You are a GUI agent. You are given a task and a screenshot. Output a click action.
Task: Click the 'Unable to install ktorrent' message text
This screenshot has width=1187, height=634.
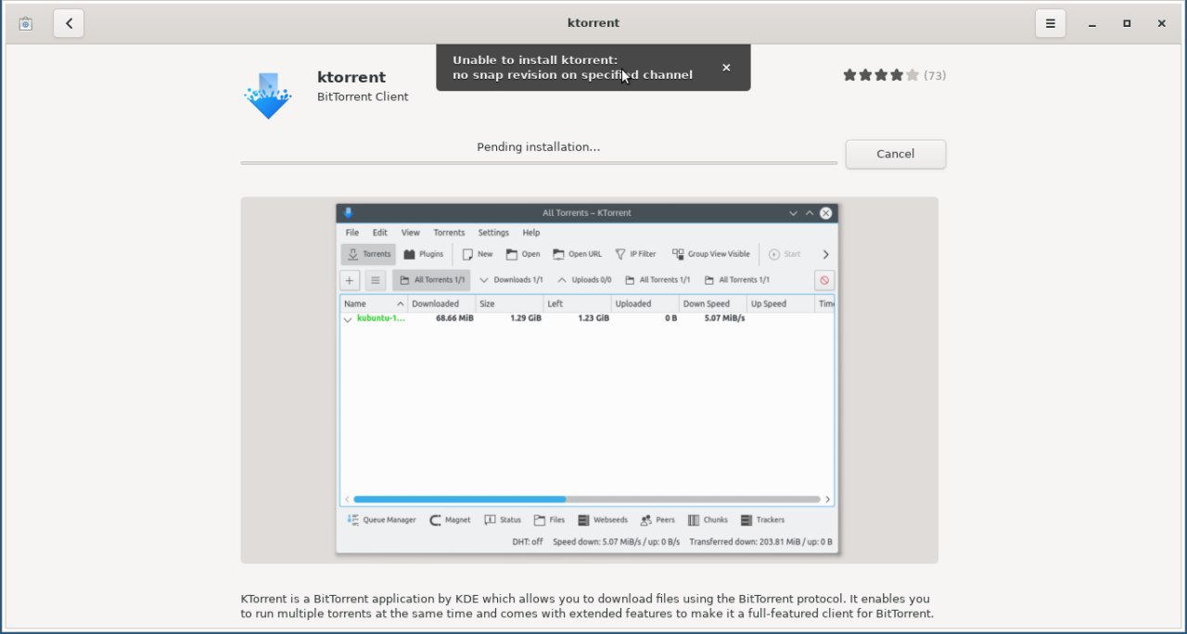572,67
